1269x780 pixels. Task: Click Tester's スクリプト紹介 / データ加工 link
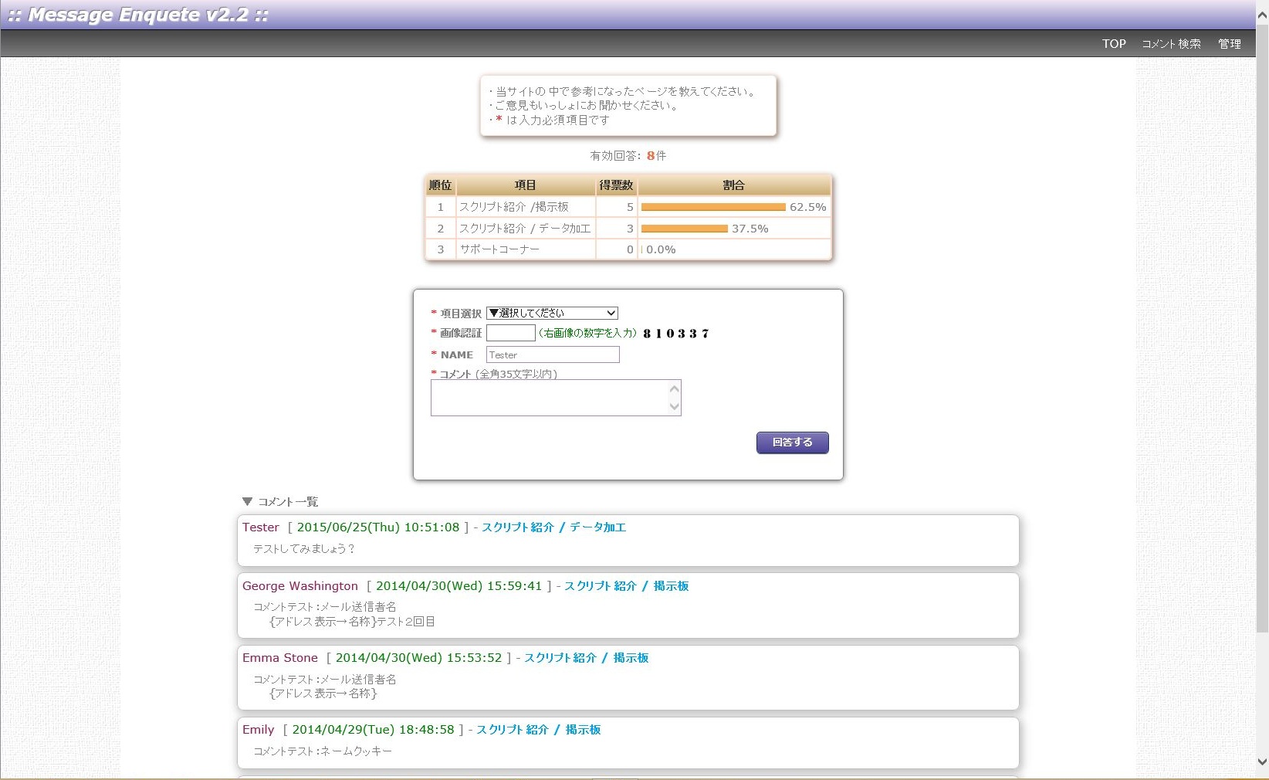[553, 527]
